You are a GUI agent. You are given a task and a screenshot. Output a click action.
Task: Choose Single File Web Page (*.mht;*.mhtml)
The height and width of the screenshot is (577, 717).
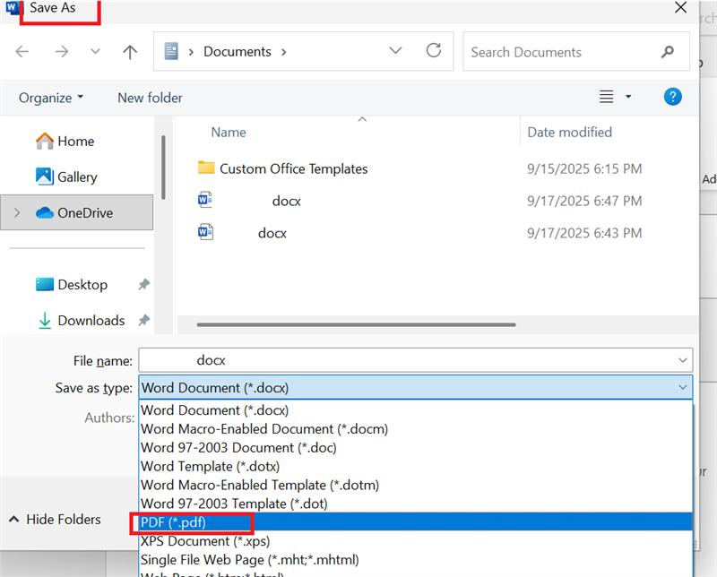tap(416, 560)
